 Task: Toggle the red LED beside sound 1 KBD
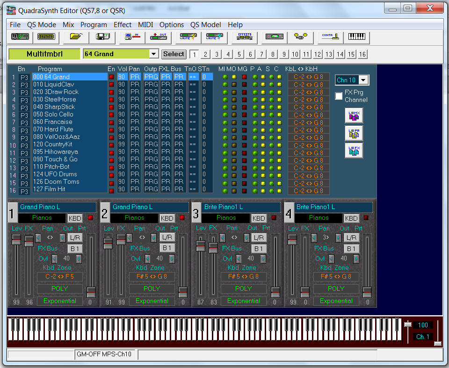90,218
